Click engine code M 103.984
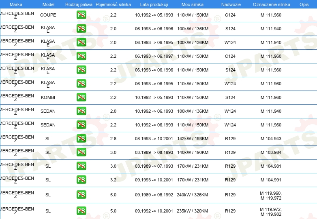317x219 pixels. 271,152
